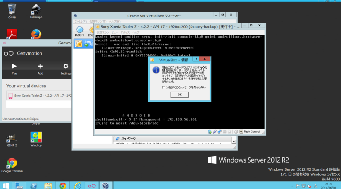Open 仮想マシン menu in the VM window
This screenshot has height=189, width=341.
[102, 32]
